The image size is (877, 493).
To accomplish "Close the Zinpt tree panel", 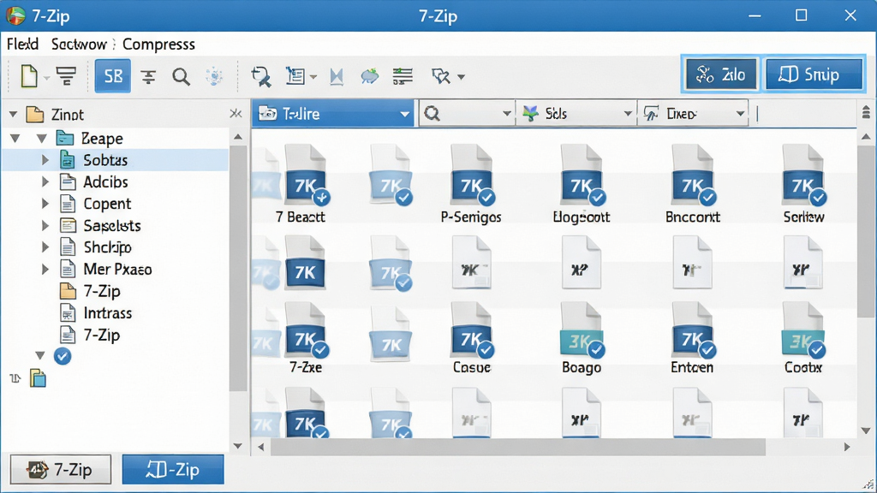I will [236, 114].
